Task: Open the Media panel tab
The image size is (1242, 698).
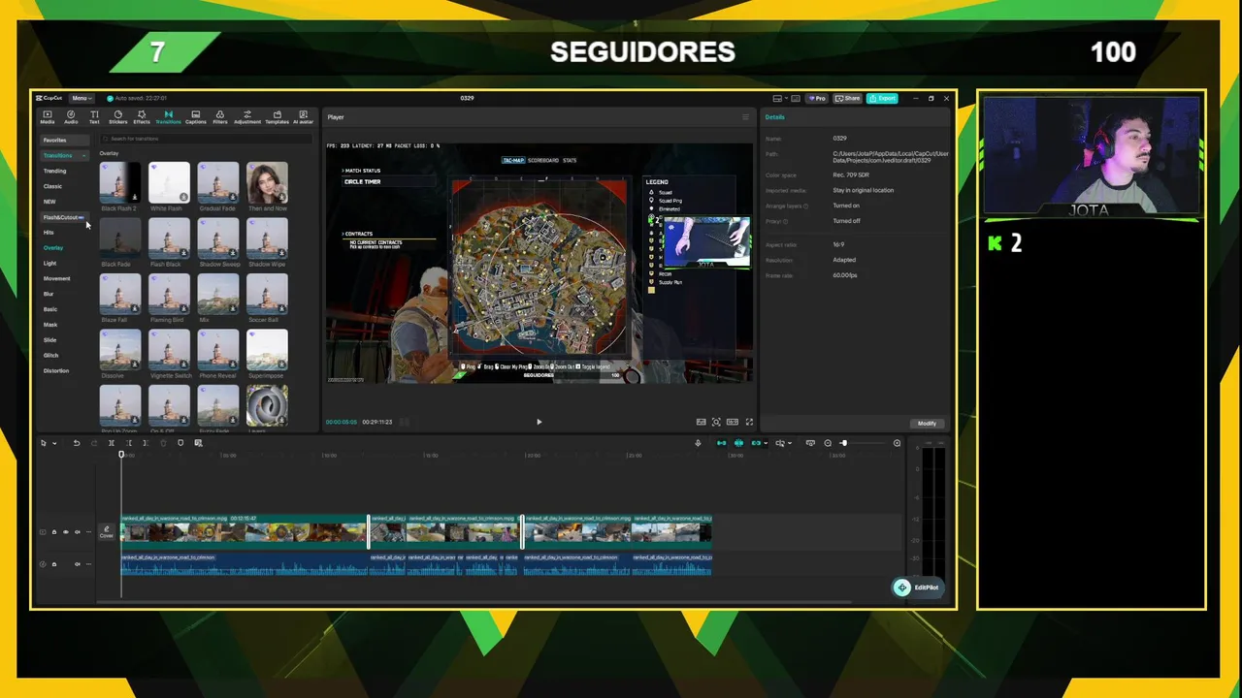Action: [x=47, y=116]
